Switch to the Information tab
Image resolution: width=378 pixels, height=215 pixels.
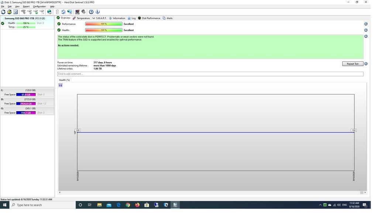(117, 18)
